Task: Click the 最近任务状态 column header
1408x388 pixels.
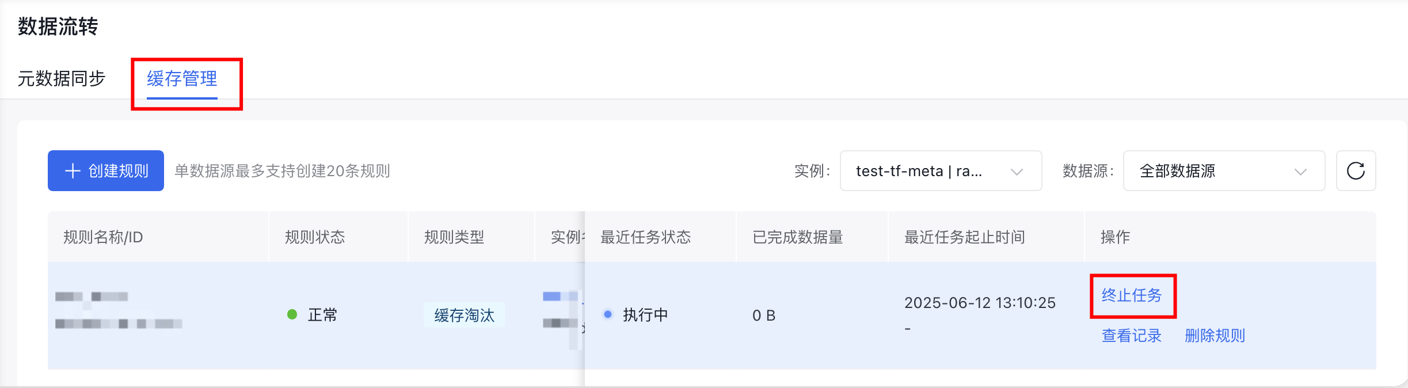Action: pos(645,237)
